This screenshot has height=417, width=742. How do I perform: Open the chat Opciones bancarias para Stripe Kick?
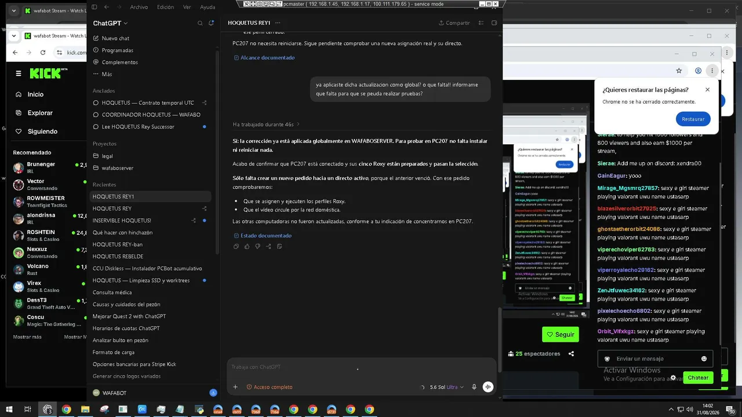click(x=150, y=364)
